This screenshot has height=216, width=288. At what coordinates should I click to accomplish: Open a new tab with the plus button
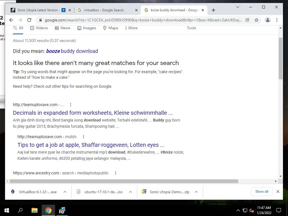click(213, 10)
